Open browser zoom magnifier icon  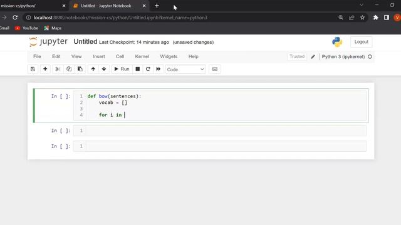point(341,17)
